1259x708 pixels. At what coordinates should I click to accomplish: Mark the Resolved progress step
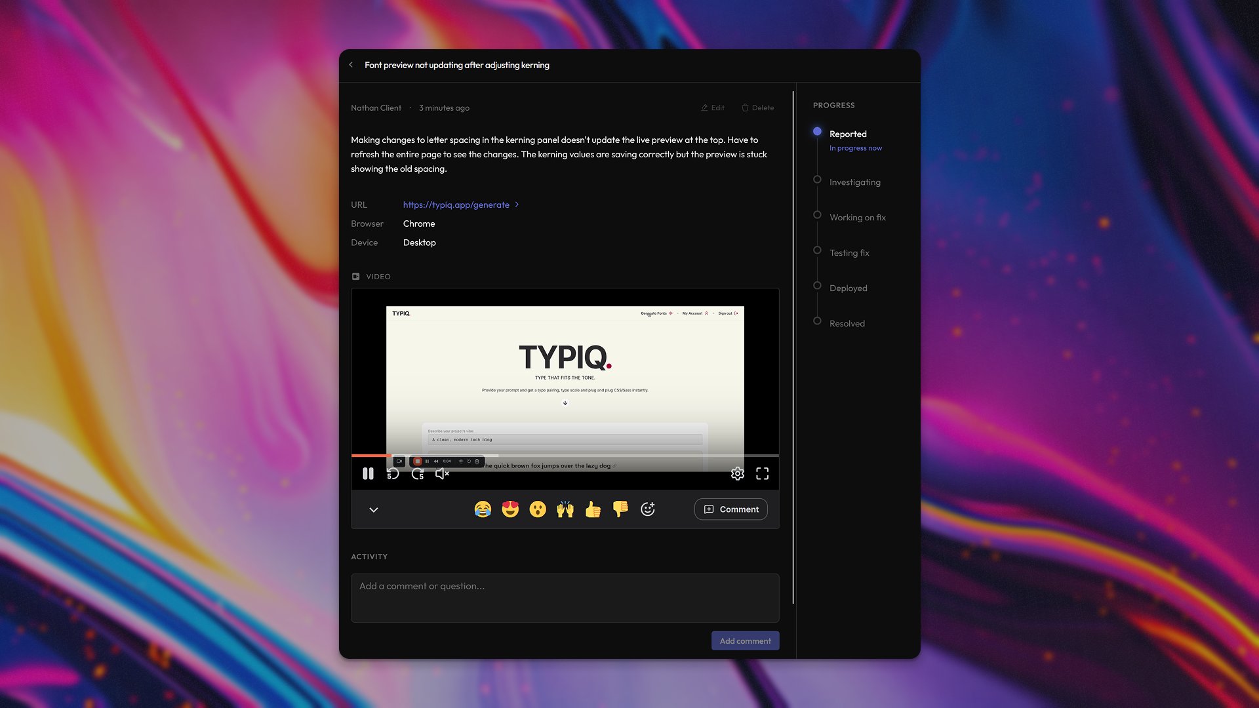[x=817, y=321]
